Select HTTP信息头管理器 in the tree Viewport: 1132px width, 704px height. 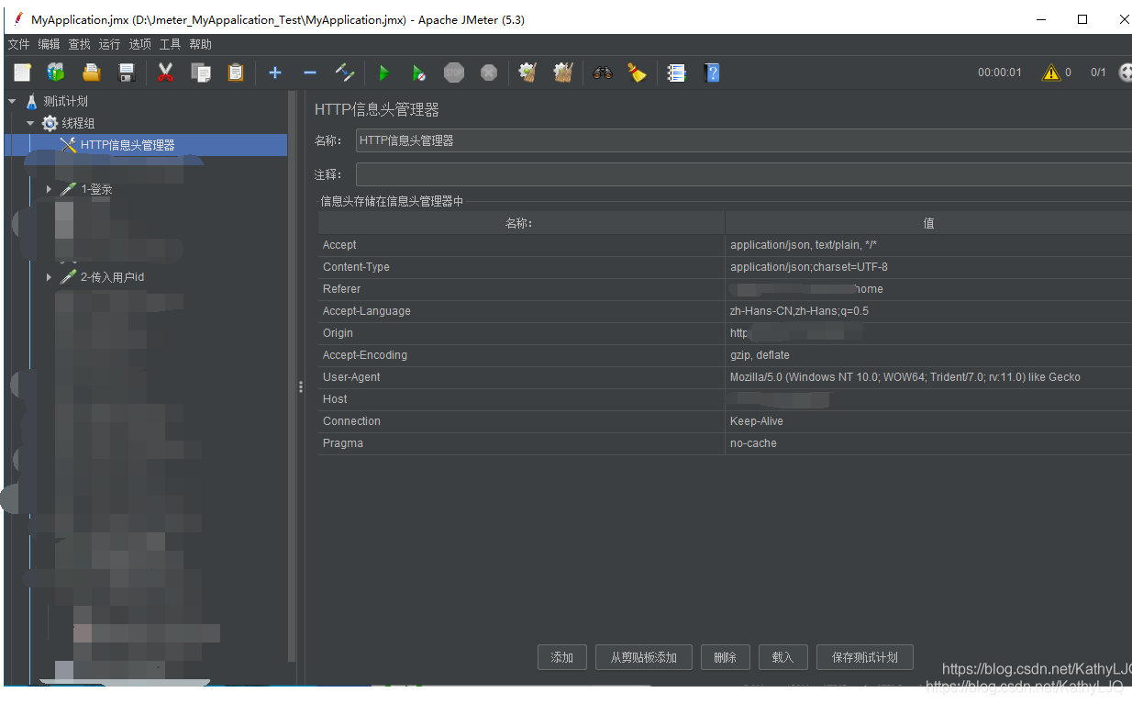point(128,145)
